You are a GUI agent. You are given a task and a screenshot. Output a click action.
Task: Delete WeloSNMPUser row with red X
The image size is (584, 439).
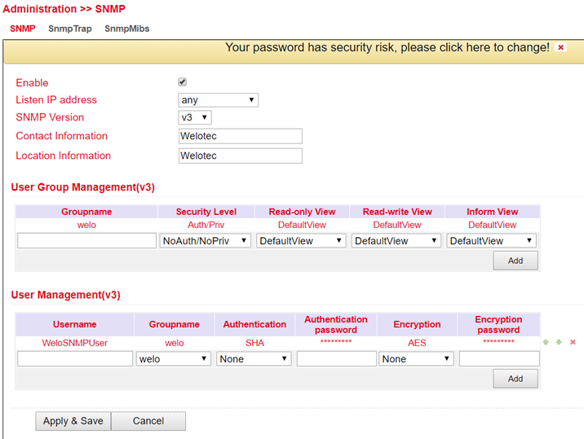pyautogui.click(x=573, y=342)
